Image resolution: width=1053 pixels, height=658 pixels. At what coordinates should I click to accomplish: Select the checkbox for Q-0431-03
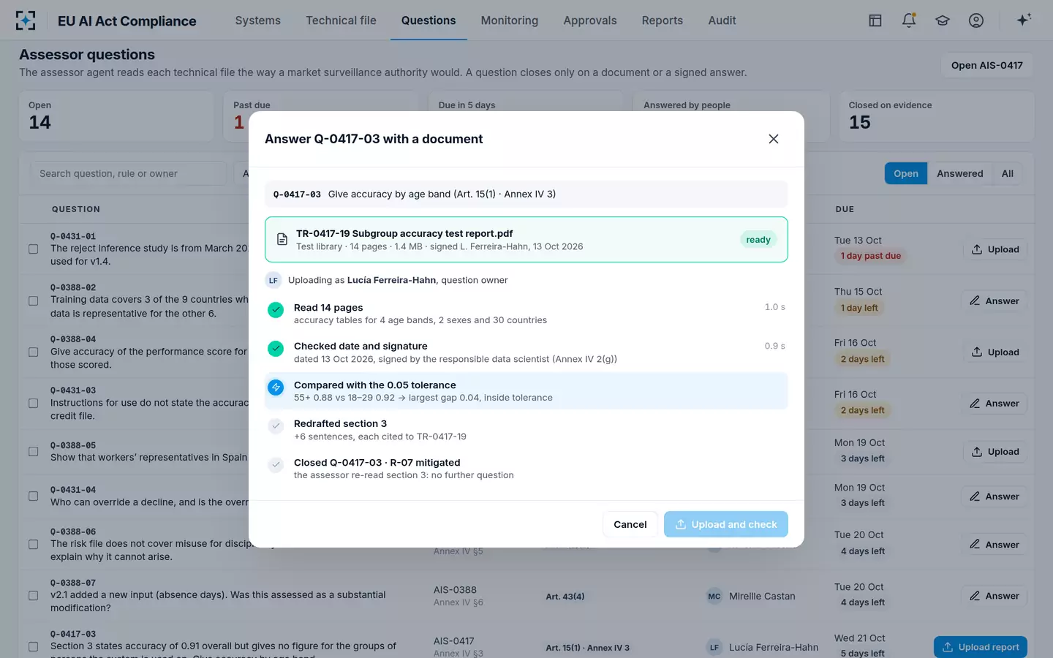pyautogui.click(x=34, y=403)
